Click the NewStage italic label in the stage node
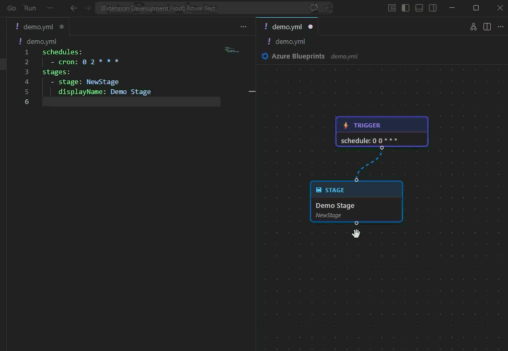 328,215
